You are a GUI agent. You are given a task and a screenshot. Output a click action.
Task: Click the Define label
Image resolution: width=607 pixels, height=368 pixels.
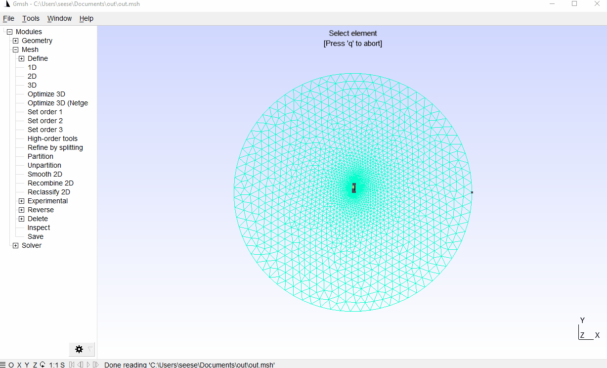[x=38, y=58]
